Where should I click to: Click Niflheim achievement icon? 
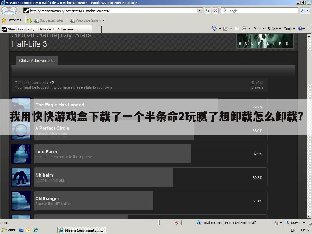coord(21,177)
